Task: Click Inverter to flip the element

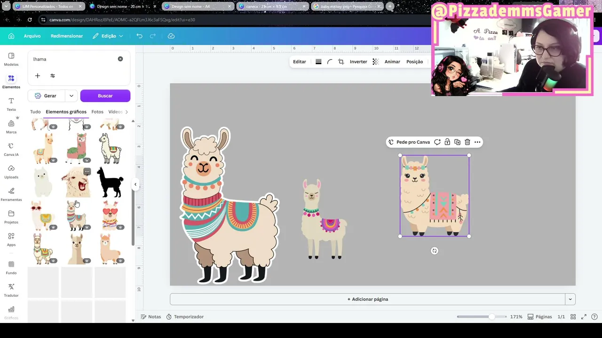Action: point(358,62)
